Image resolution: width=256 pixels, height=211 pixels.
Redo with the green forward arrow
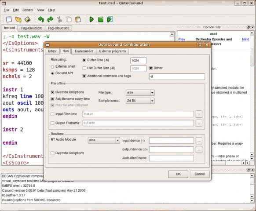pyautogui.click(x=50, y=20)
